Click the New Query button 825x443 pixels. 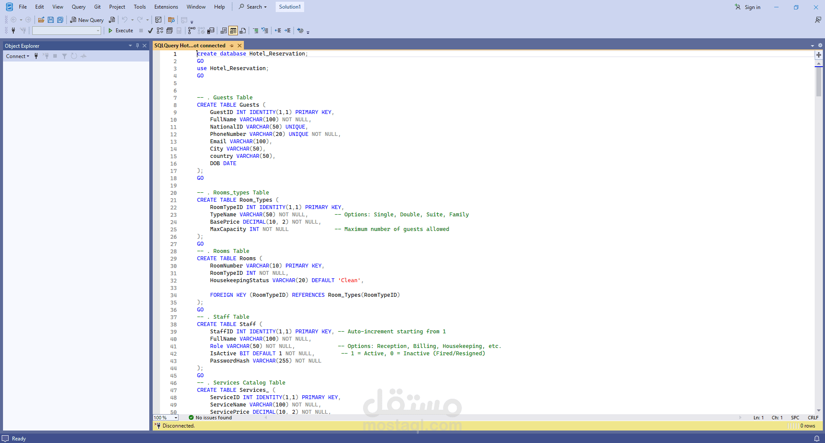click(x=87, y=20)
